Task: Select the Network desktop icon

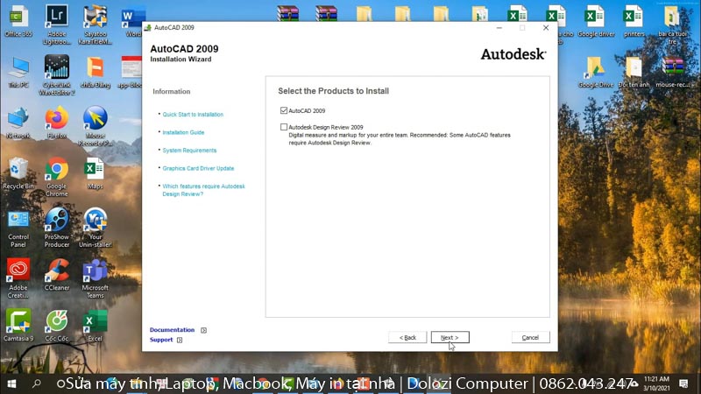Action: pos(18,123)
